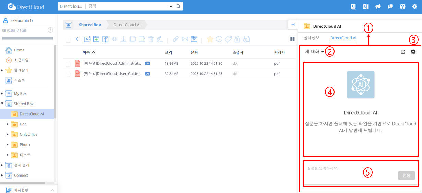Check the DirectCloud_Administrator manual file checkbox
This screenshot has height=193, width=422.
(68, 64)
